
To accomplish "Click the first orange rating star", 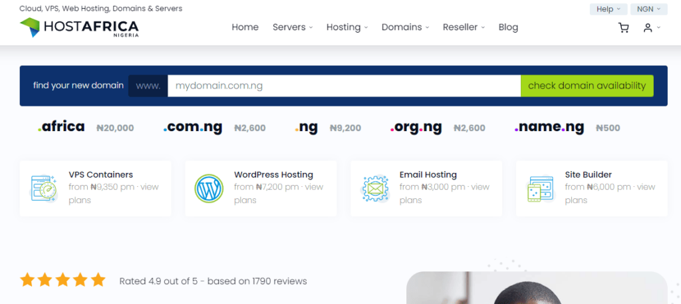I will [x=27, y=279].
